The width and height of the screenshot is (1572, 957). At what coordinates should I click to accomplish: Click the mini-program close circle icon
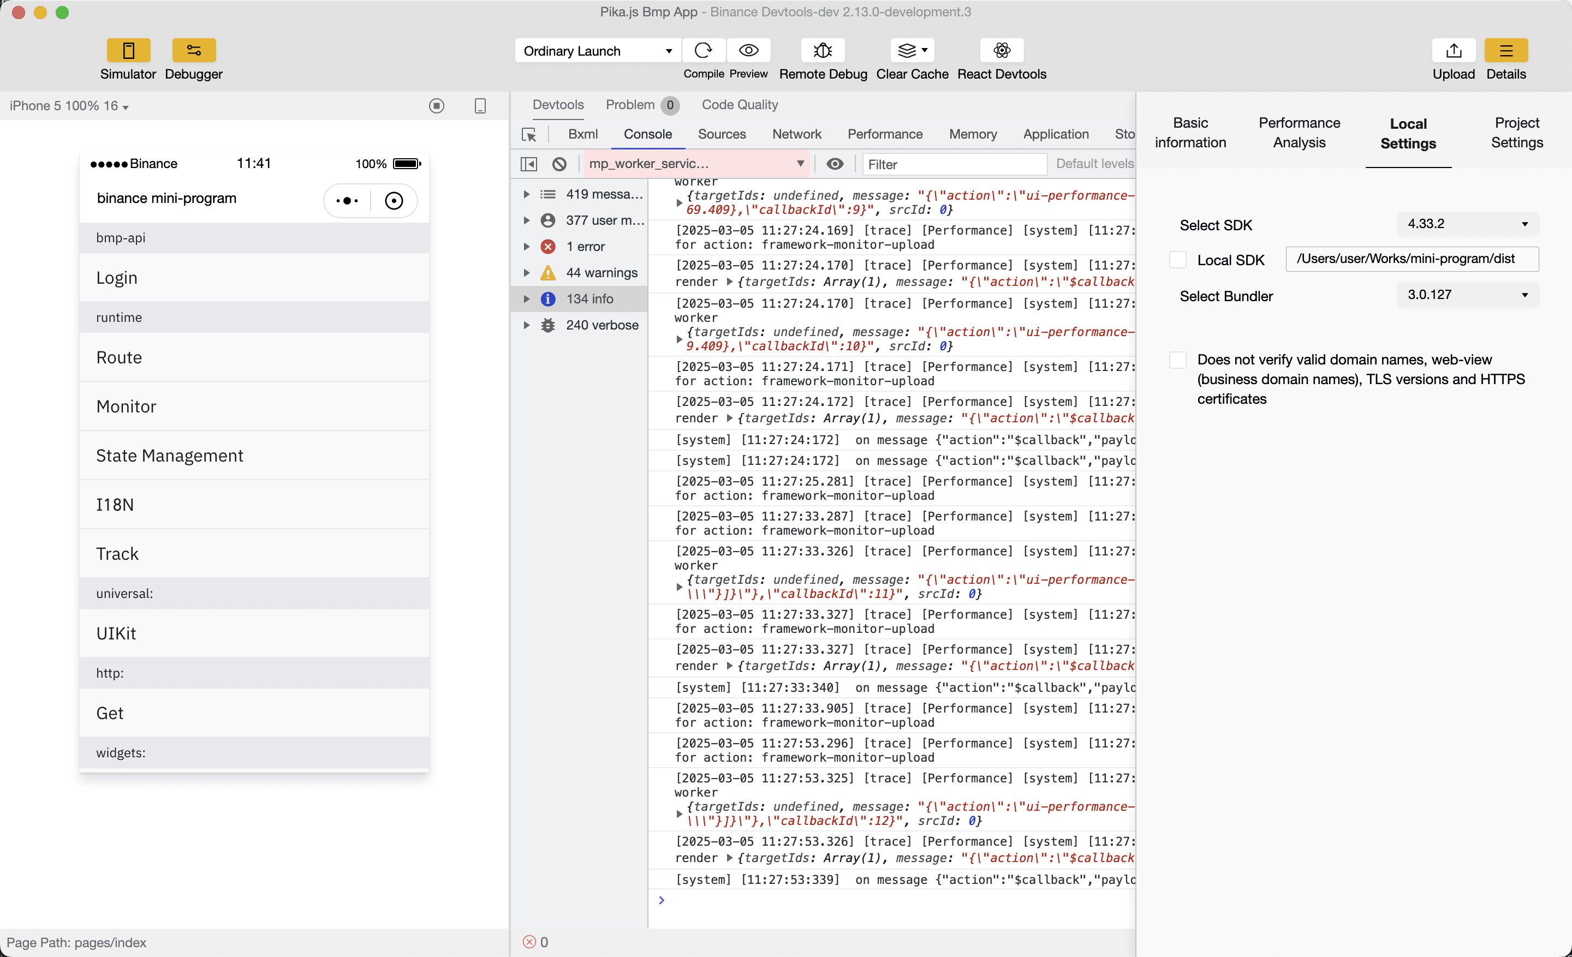coord(394,201)
